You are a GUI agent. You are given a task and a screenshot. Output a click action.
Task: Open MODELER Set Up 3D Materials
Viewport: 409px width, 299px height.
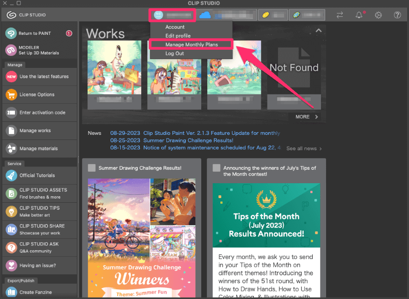(x=40, y=50)
